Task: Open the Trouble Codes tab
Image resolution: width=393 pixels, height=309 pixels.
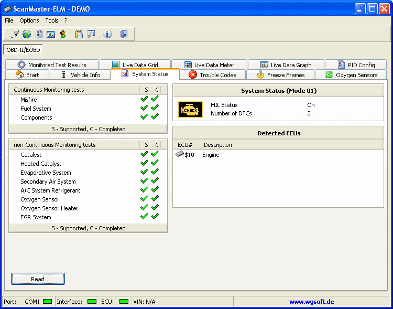Action: [x=213, y=75]
